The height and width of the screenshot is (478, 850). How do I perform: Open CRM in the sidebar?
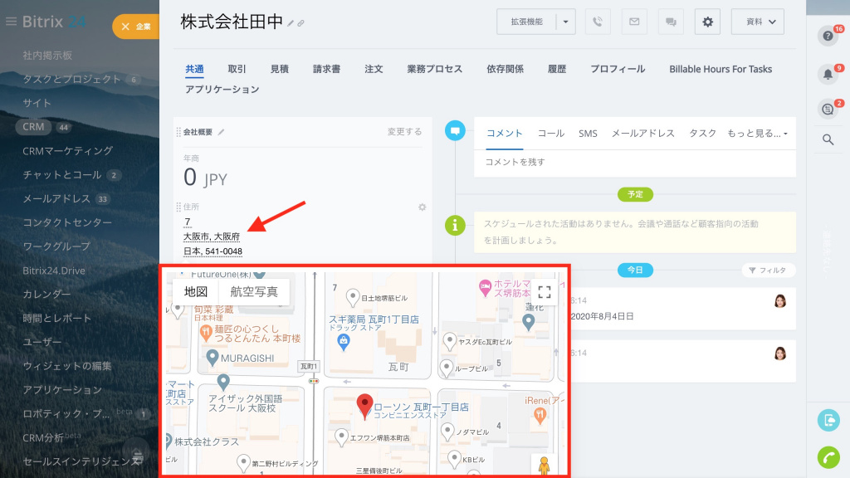(x=33, y=127)
